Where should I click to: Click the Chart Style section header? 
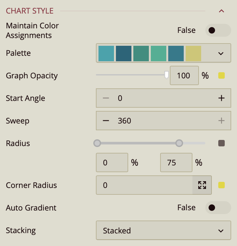point(30,11)
